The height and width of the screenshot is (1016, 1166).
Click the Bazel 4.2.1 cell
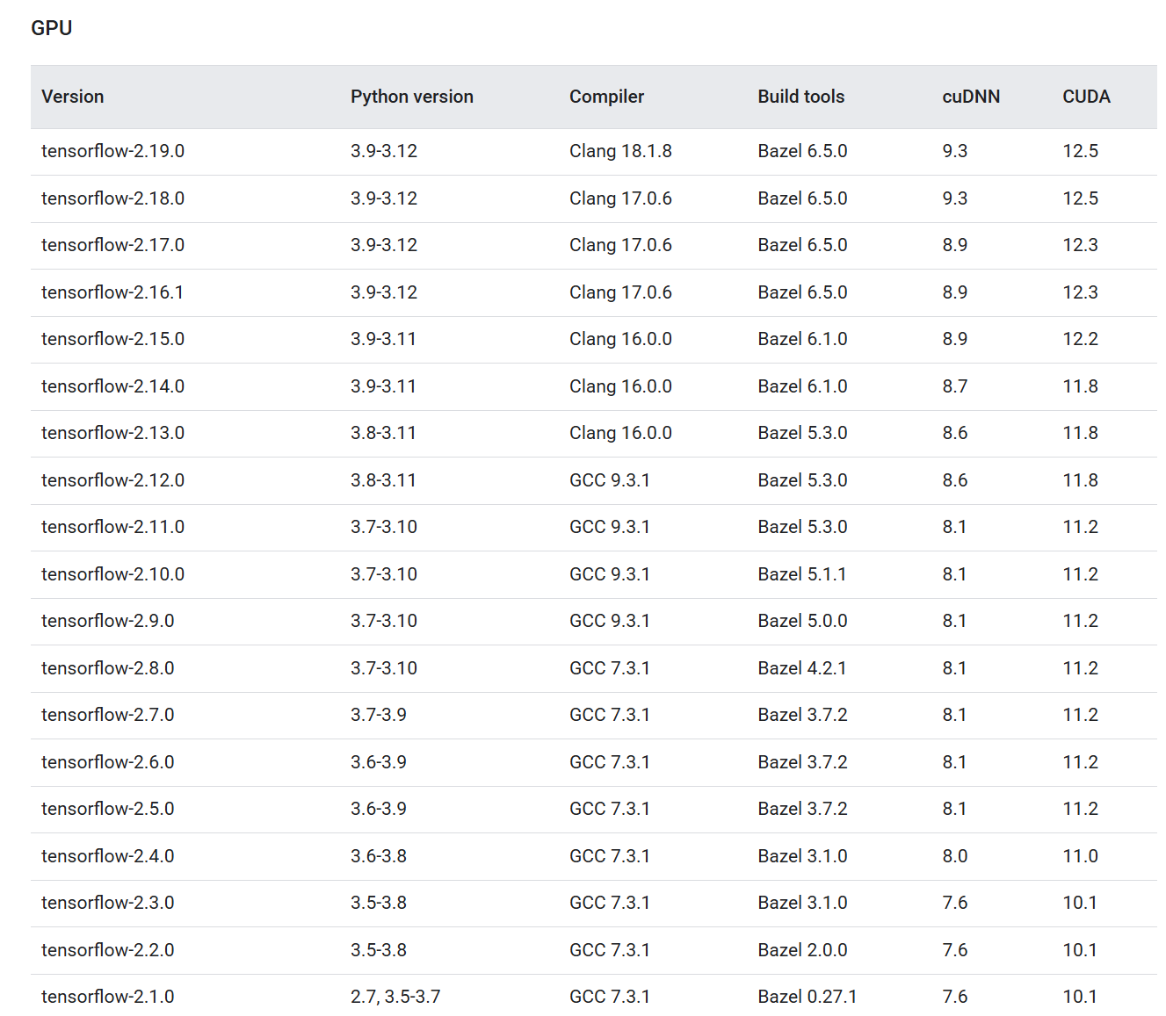(x=801, y=668)
